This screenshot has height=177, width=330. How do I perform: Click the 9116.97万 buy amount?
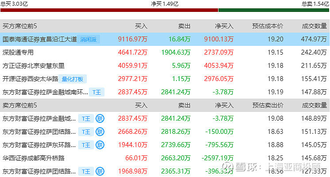pos(133,39)
